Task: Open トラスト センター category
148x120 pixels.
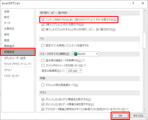Action: pyautogui.click(x=18, y=76)
